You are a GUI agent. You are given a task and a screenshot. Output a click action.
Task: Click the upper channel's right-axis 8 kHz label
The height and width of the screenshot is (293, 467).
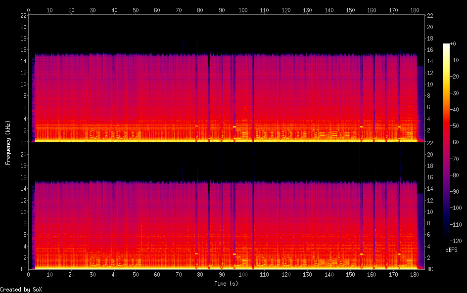[x=429, y=96]
